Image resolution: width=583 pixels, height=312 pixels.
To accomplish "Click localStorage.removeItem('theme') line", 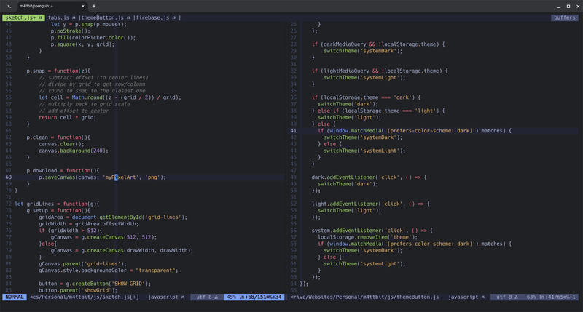I will point(368,237).
